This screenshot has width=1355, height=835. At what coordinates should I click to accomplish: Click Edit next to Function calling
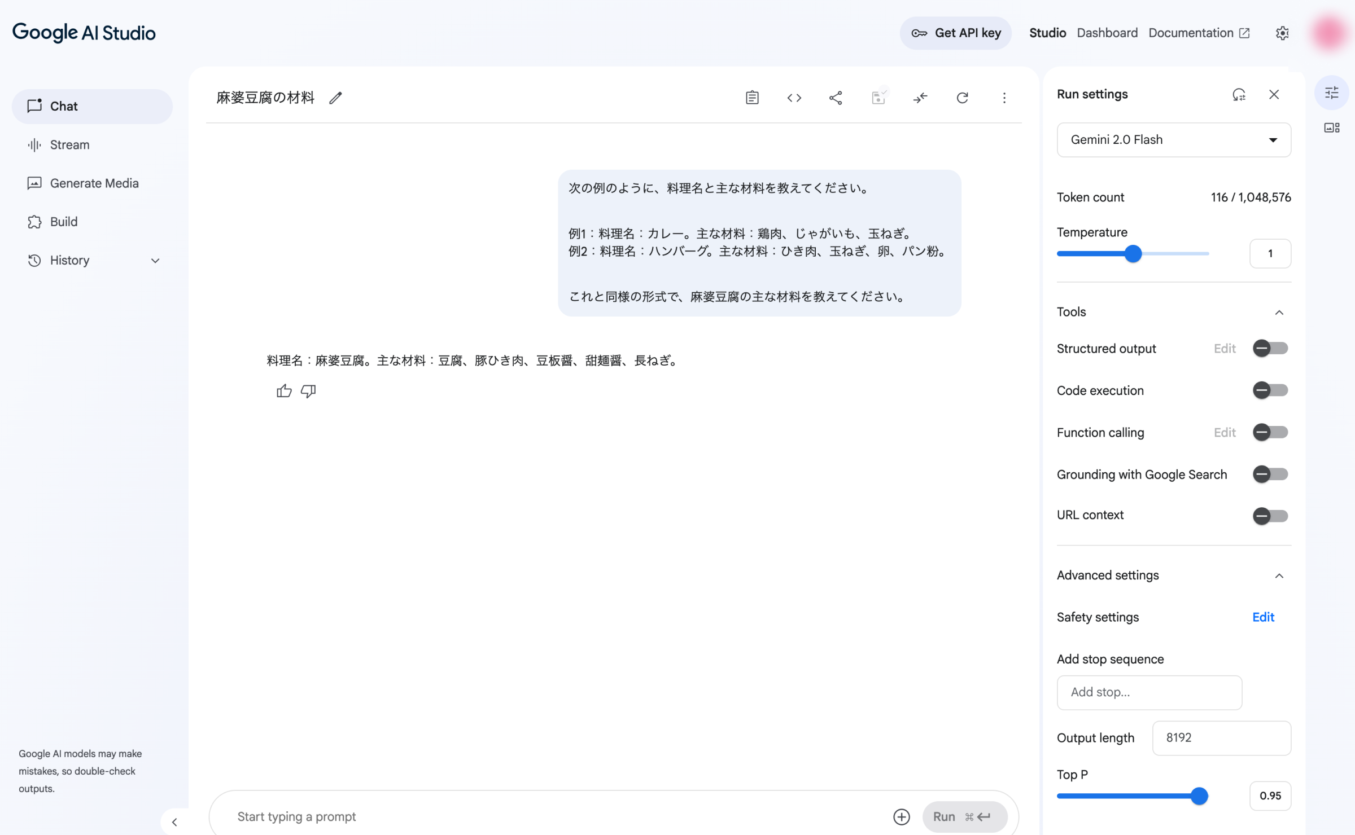coord(1225,433)
